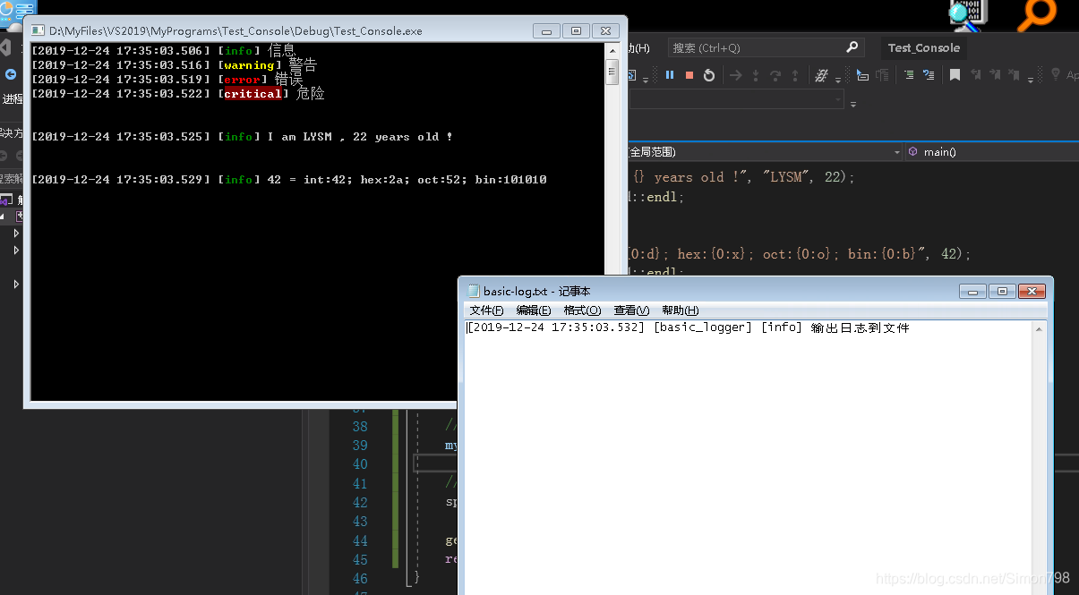The image size is (1079, 595).
Task: Open the 查看(V) menu in Notepad
Action: pyautogui.click(x=631, y=310)
